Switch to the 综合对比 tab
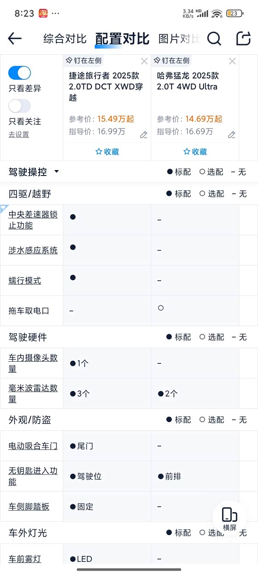The height and width of the screenshot is (575, 258). [x=65, y=39]
